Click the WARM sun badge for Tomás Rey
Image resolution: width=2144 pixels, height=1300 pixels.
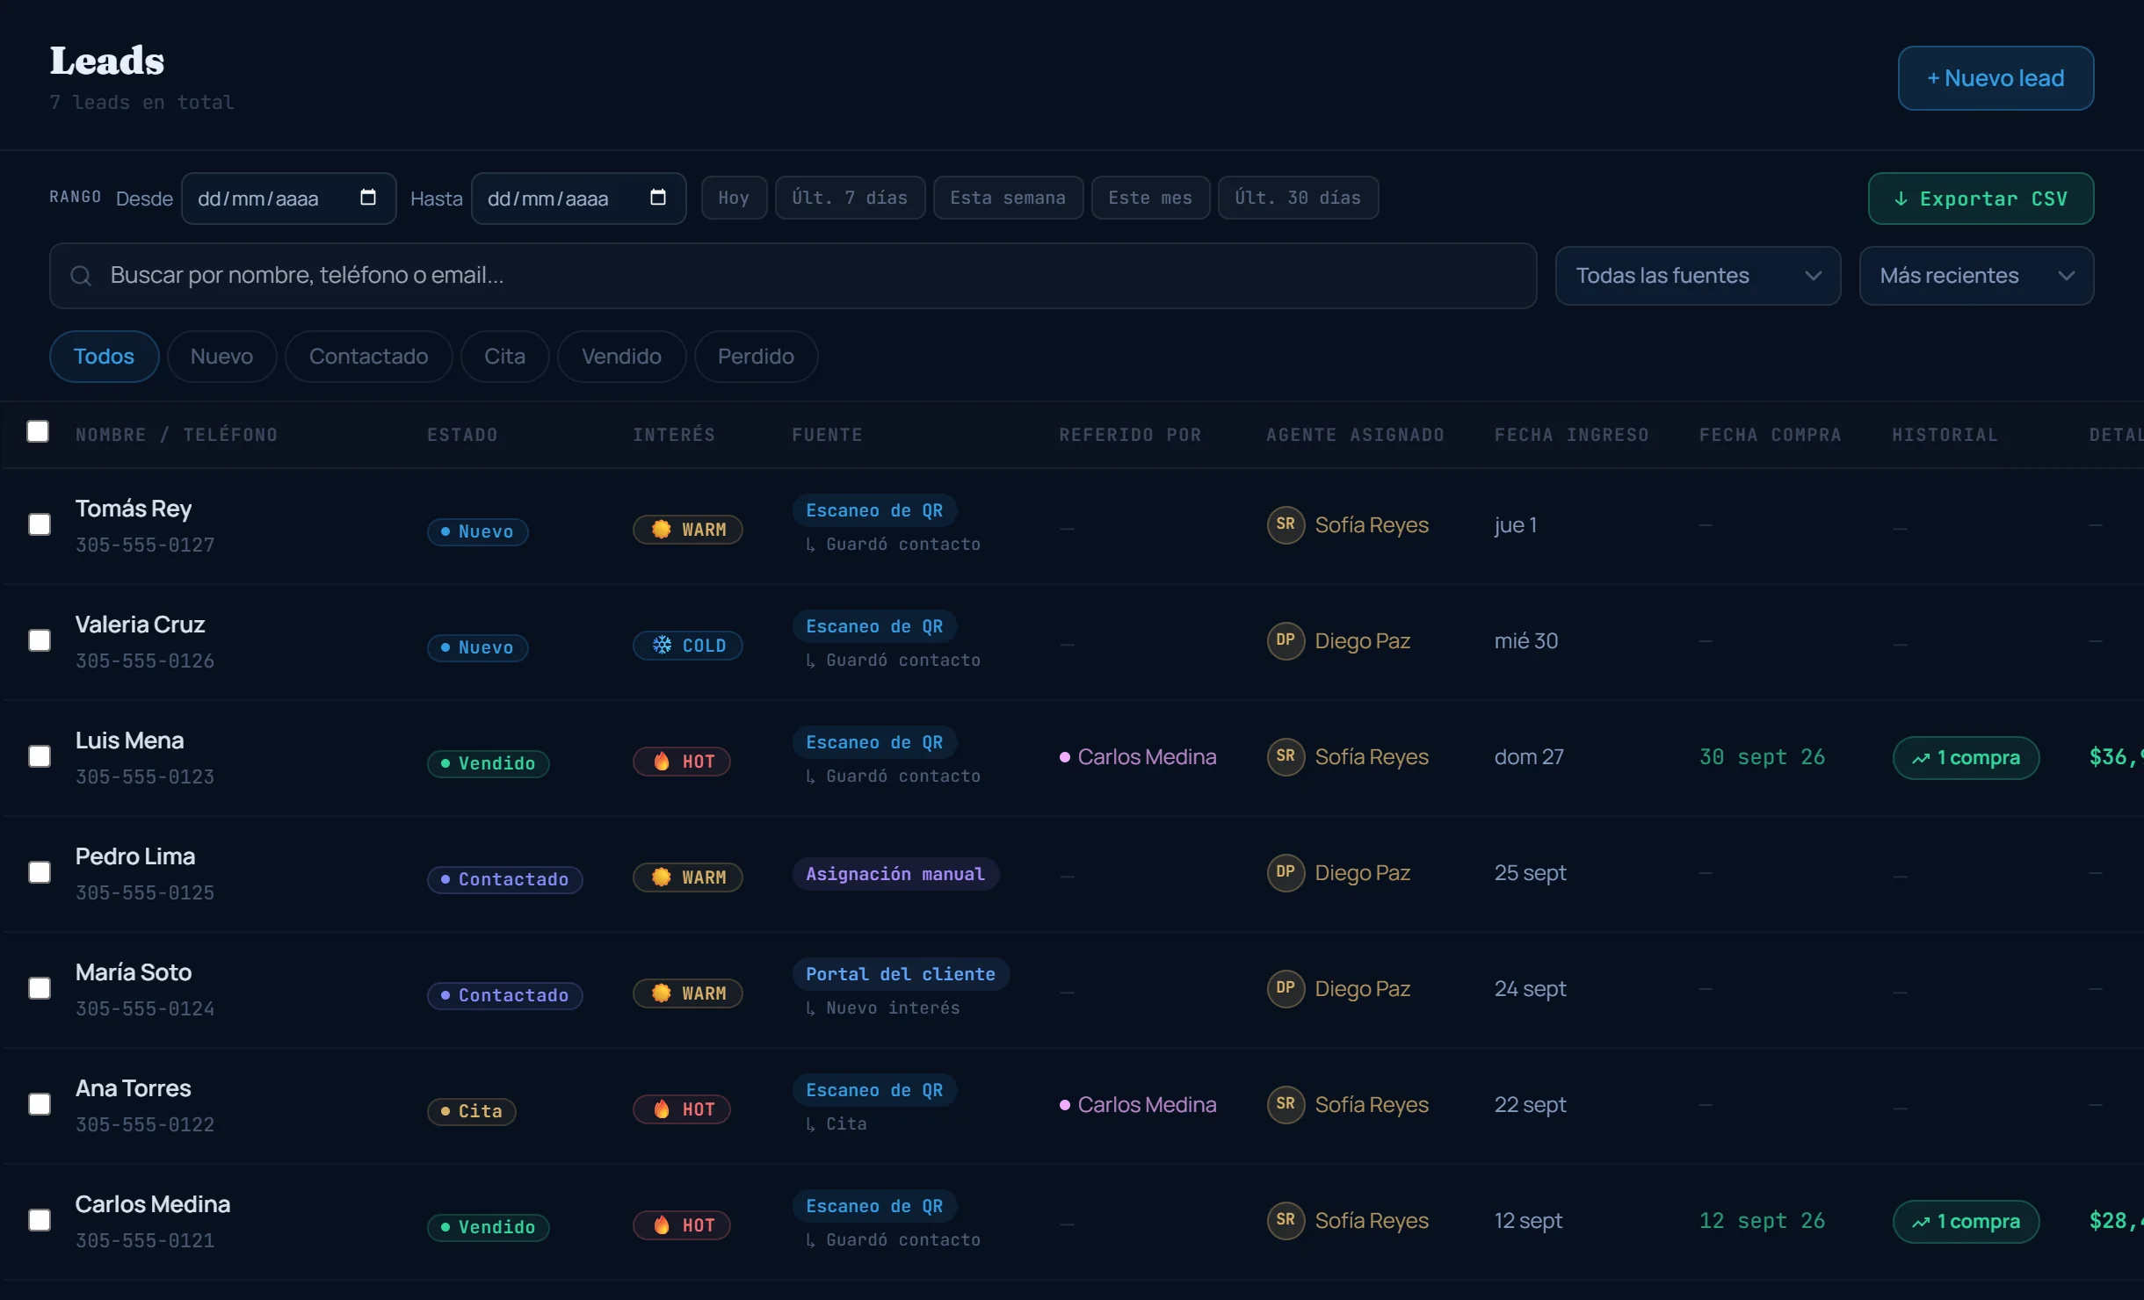click(688, 530)
